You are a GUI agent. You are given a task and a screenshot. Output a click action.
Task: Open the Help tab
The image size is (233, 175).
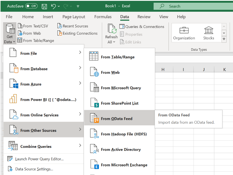(181, 17)
